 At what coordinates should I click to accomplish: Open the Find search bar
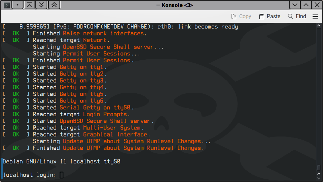297,16
